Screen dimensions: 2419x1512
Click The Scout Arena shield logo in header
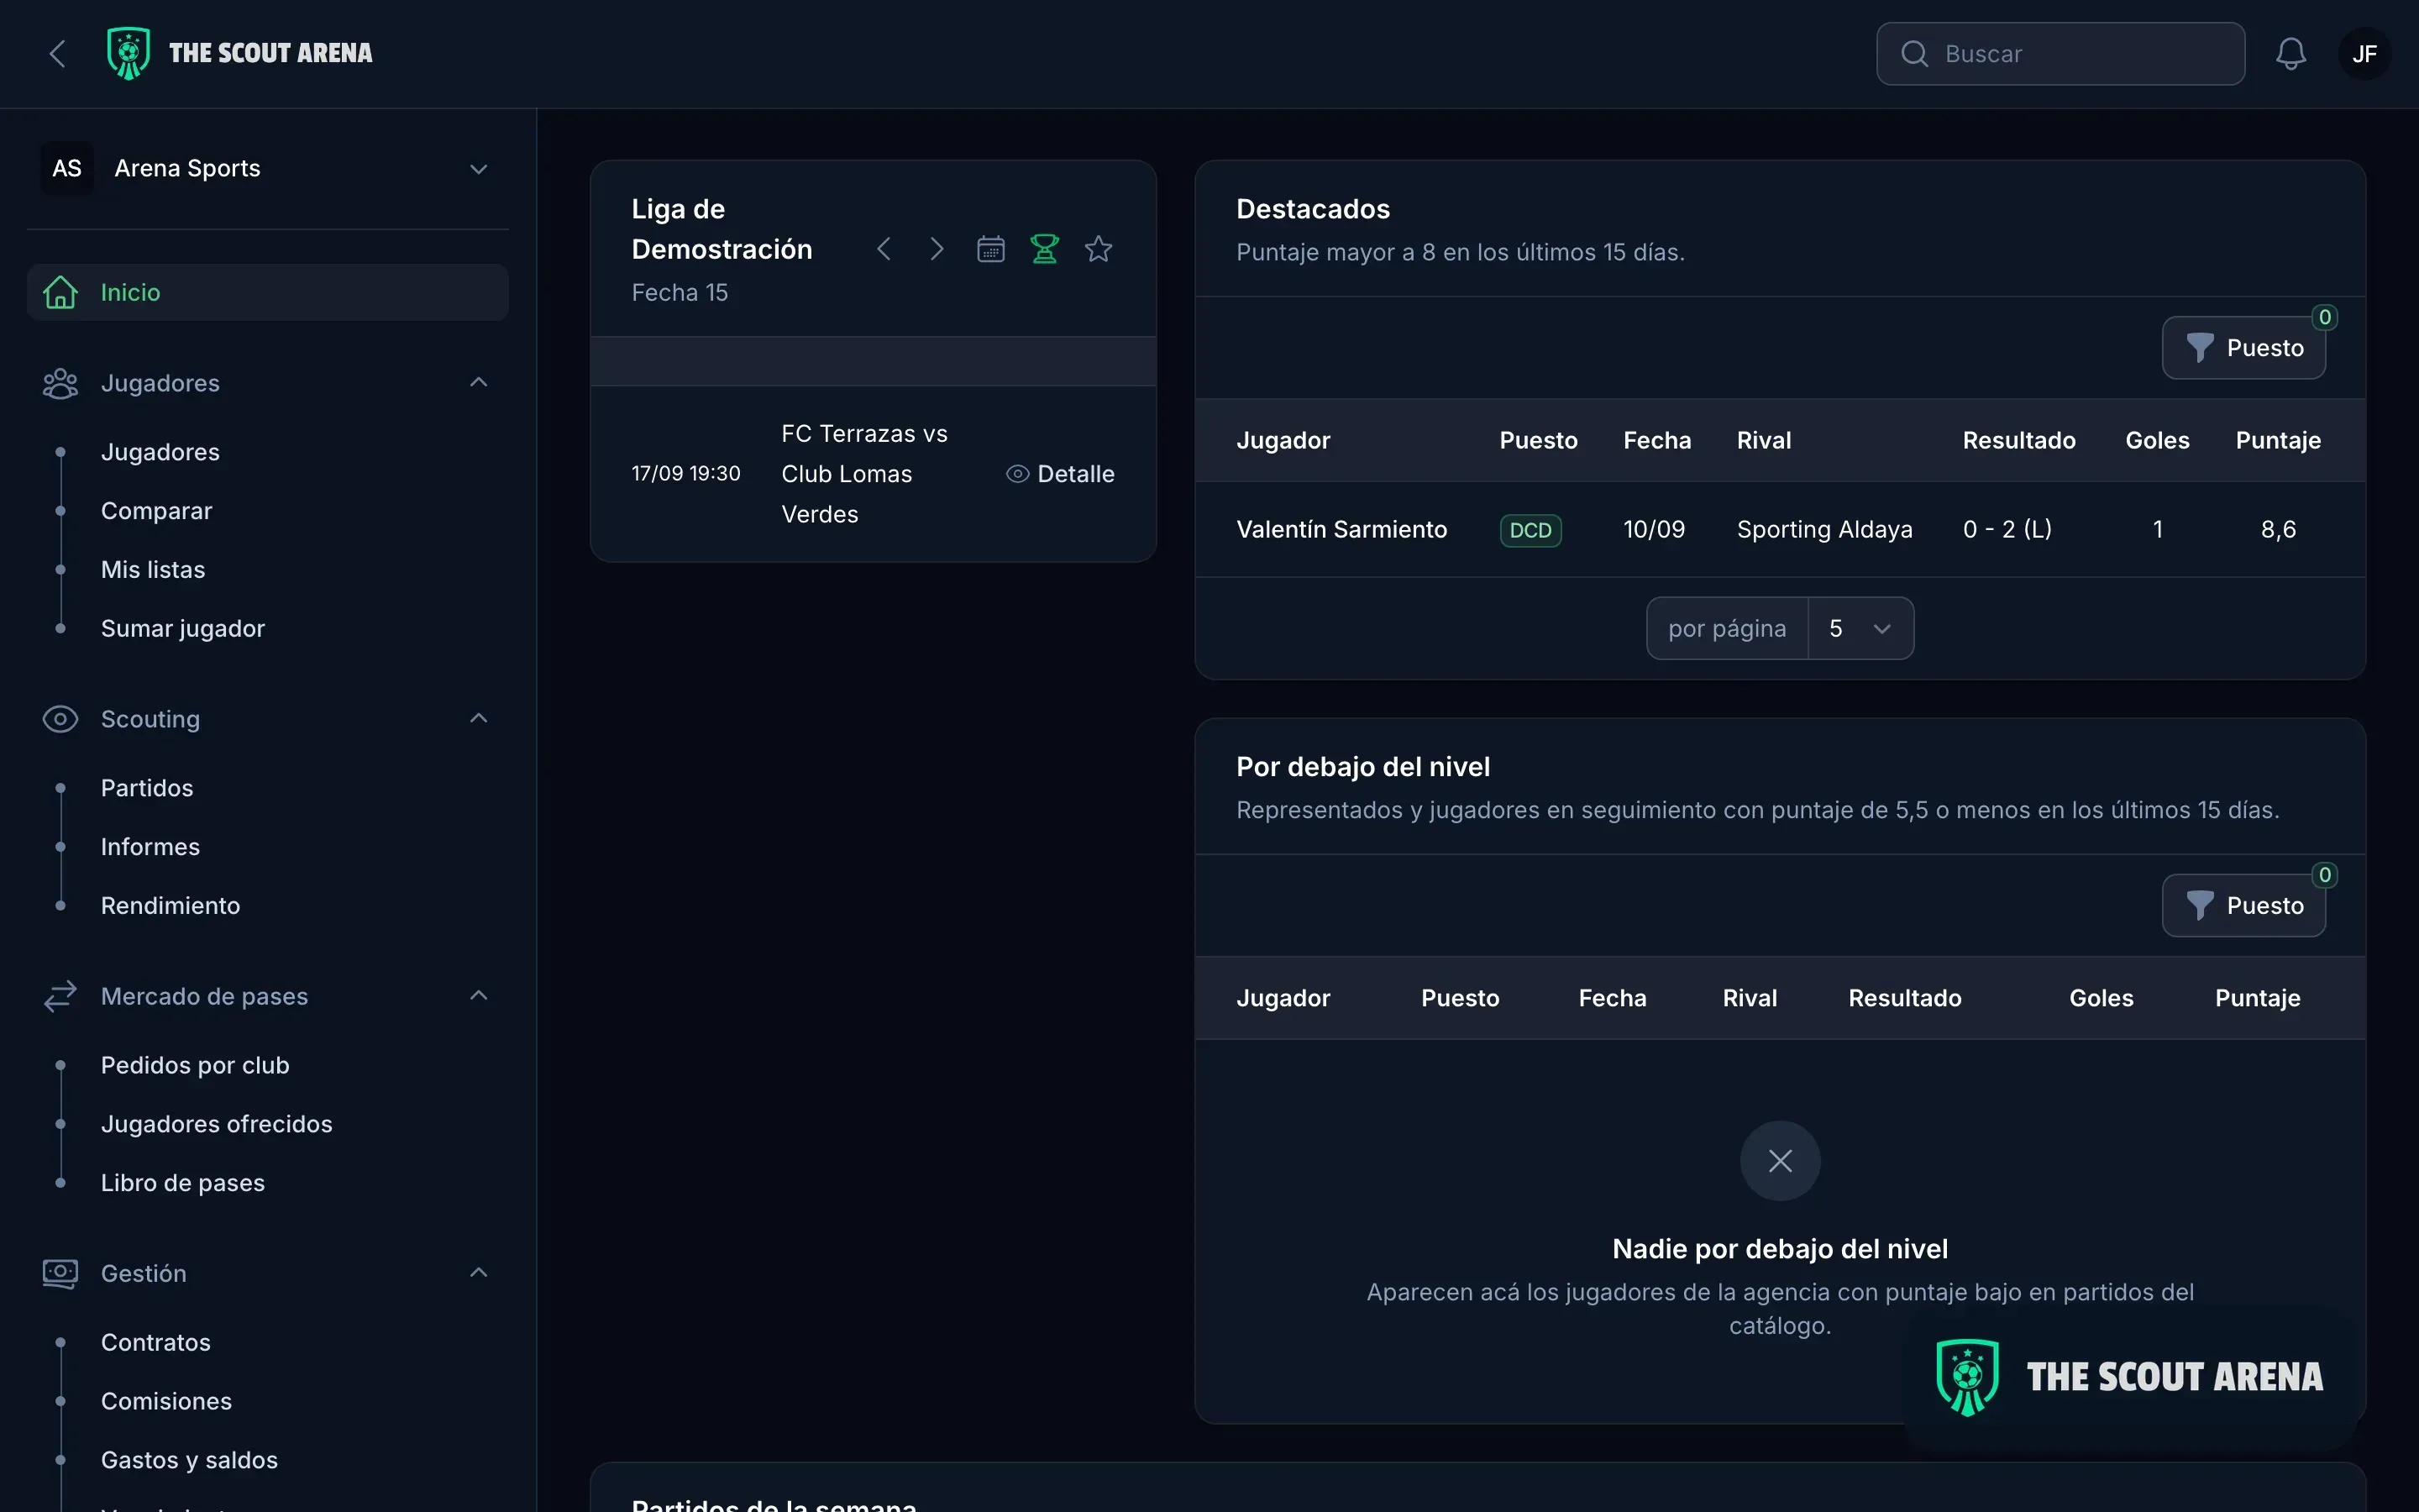(x=129, y=54)
